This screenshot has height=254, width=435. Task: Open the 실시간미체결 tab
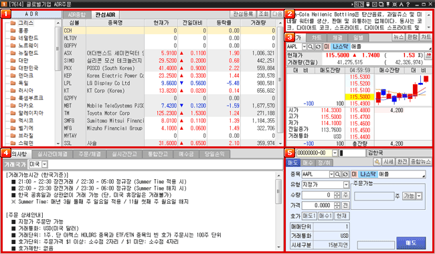click(x=52, y=154)
